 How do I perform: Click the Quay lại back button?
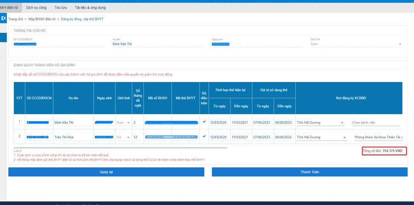106,172
